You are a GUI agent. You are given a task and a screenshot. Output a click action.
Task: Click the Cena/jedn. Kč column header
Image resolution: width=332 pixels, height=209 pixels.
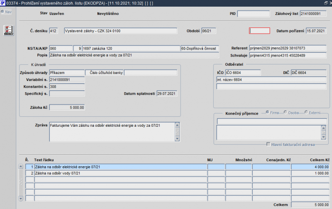point(278,160)
